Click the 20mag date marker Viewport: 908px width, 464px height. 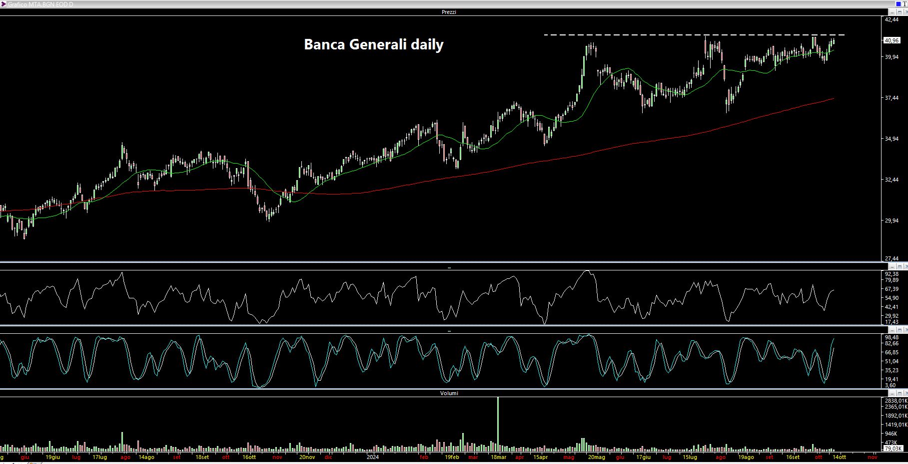pos(596,457)
